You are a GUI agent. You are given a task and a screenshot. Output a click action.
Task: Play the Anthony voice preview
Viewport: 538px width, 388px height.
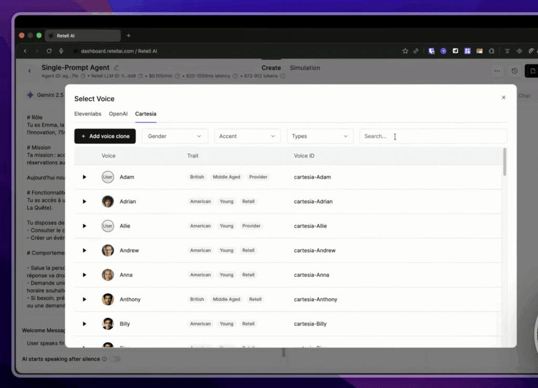pos(84,299)
